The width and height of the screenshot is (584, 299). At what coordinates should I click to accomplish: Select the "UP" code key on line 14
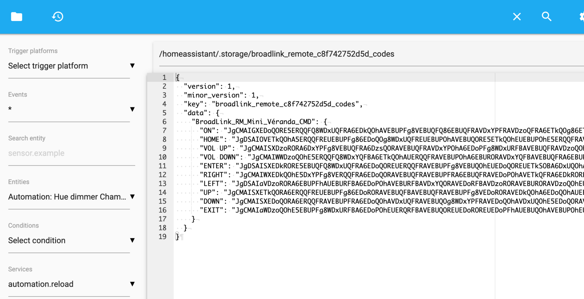208,193
